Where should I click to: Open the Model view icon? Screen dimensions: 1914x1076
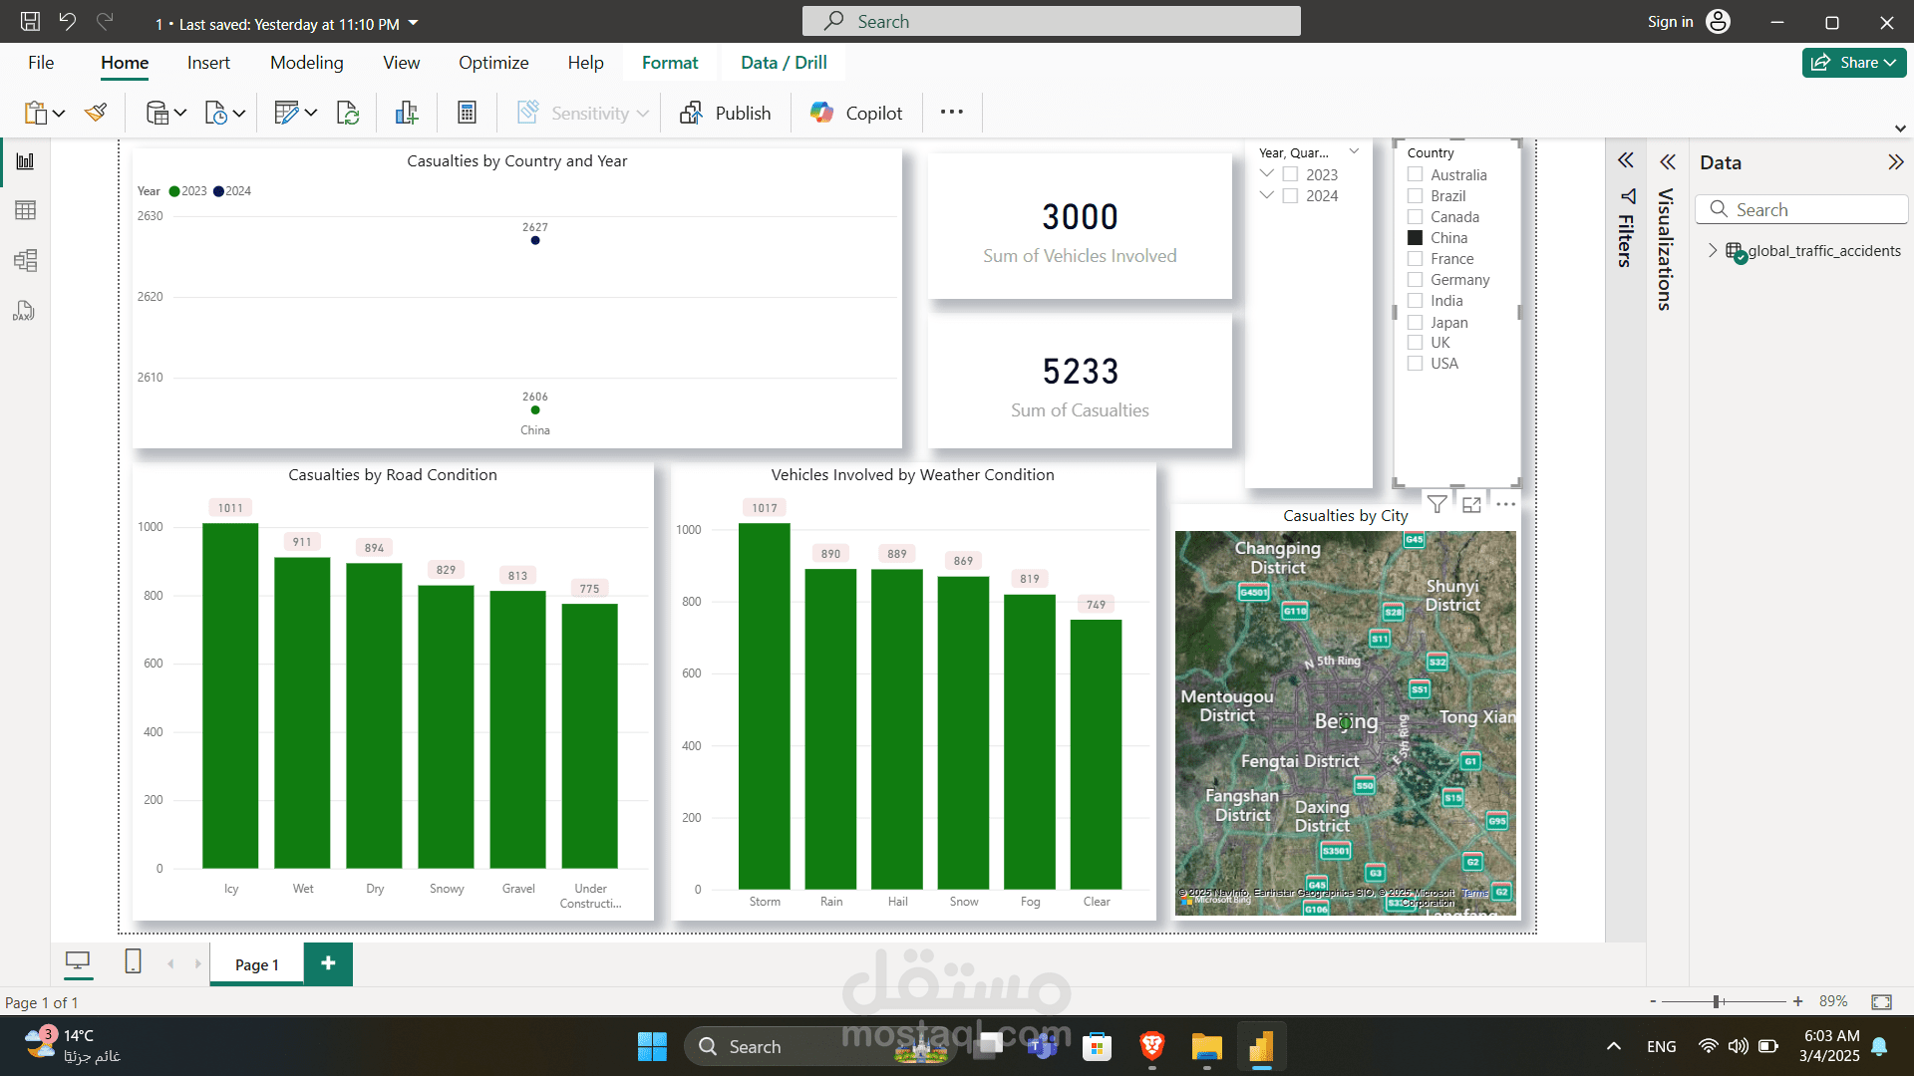point(25,261)
